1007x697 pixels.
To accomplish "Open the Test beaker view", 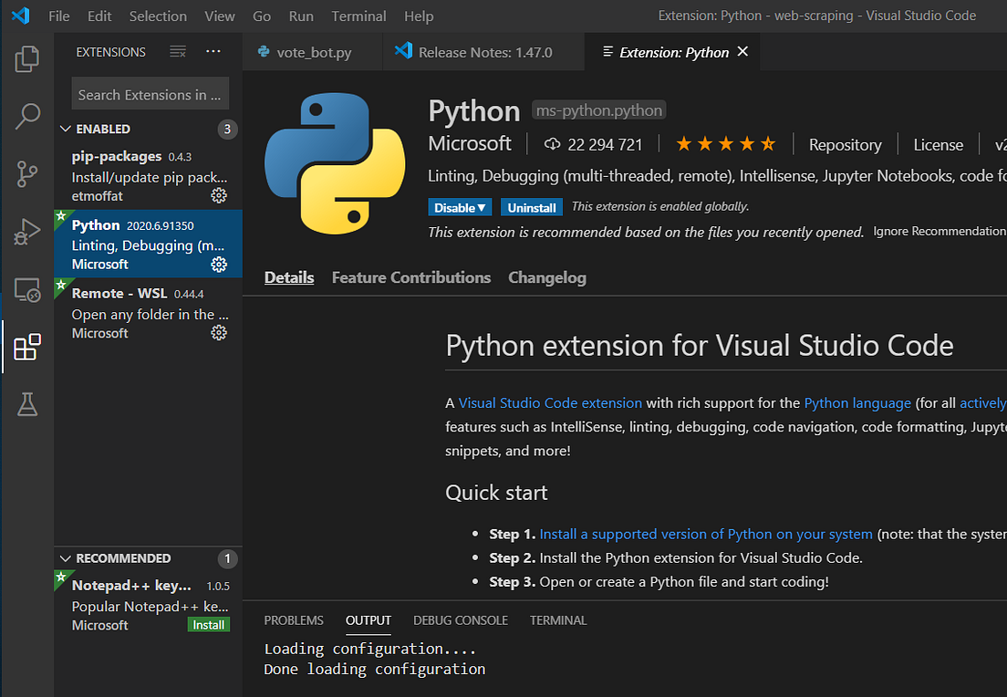I will 27,404.
